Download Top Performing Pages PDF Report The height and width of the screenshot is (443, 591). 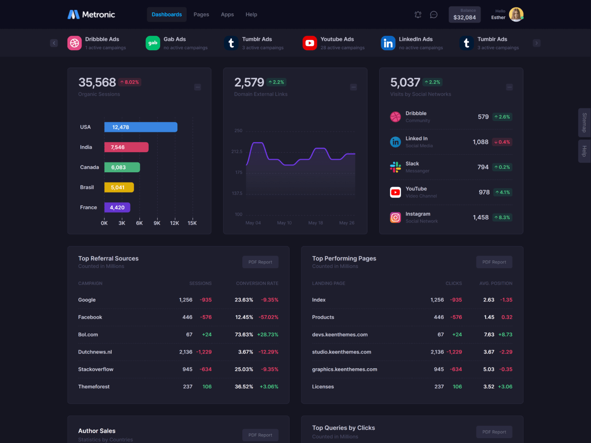point(494,262)
